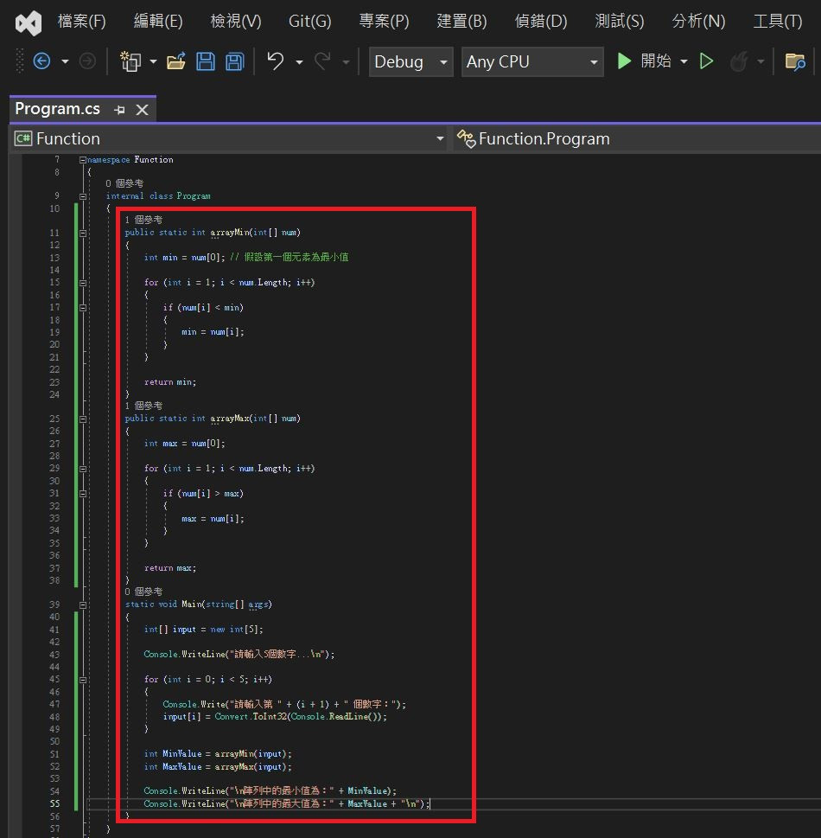Click the 'return max;' statement
Image resolution: width=821 pixels, height=838 pixels.
click(x=170, y=568)
